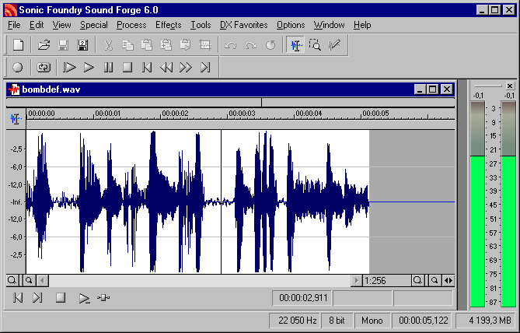Screen dimensions: 520x333
Task: Click the Mono channels status field
Action: point(372,320)
